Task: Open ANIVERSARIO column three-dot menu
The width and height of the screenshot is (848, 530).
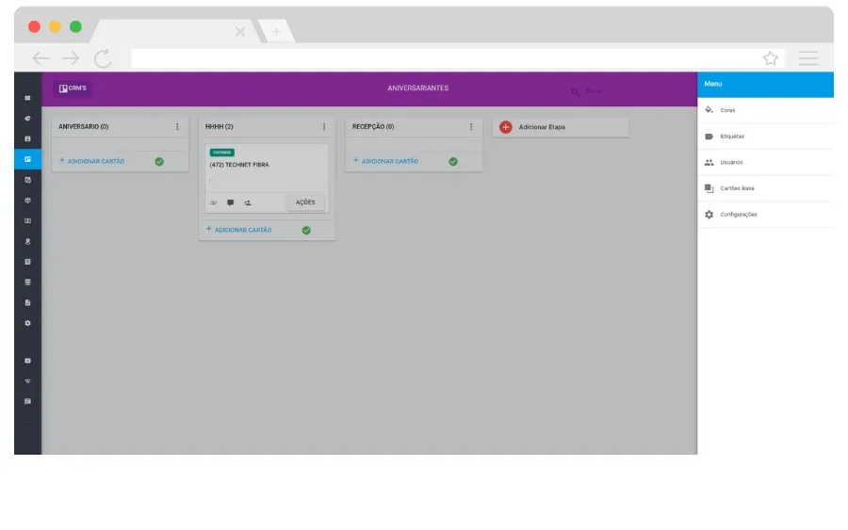Action: coord(177,126)
